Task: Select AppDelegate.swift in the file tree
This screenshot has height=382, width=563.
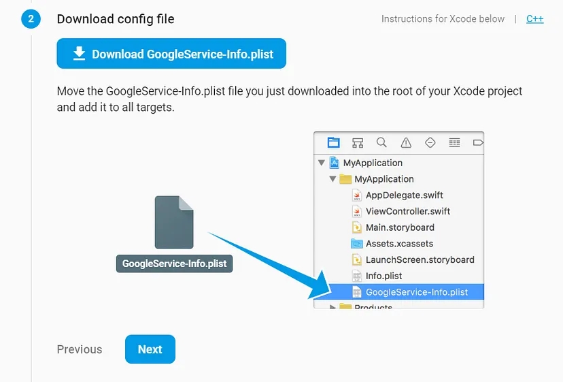Action: click(404, 195)
